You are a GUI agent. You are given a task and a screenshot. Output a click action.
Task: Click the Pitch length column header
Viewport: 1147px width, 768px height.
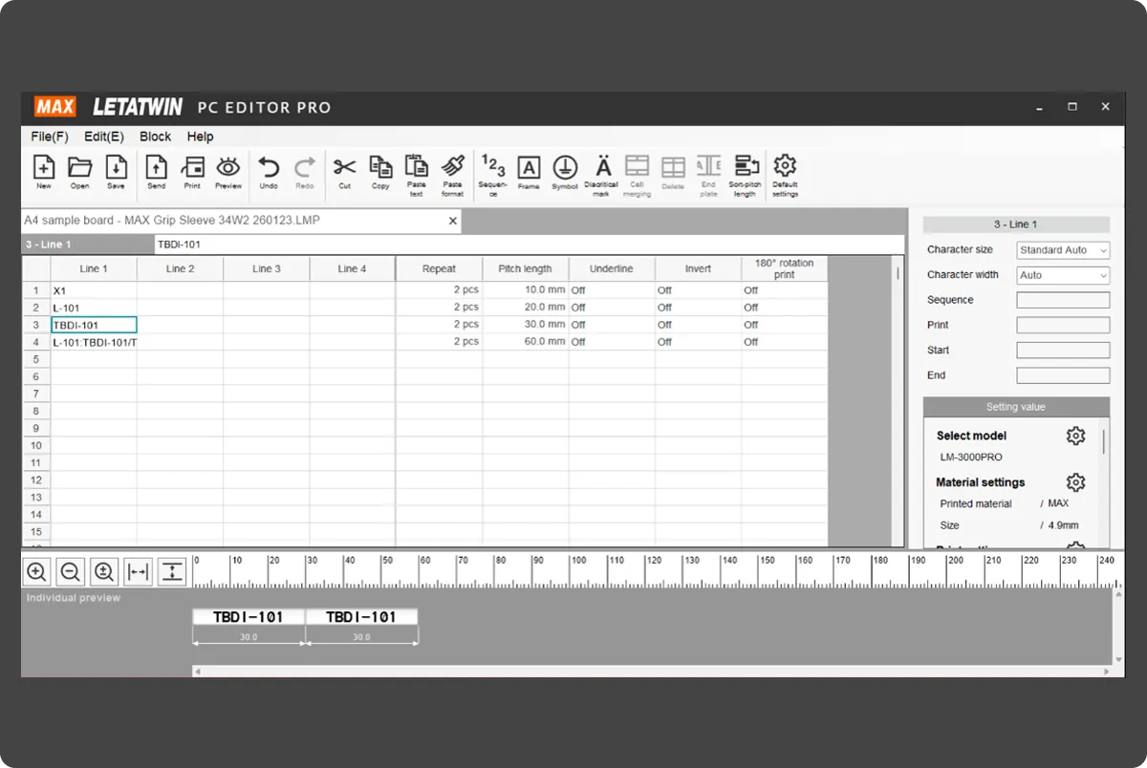525,268
